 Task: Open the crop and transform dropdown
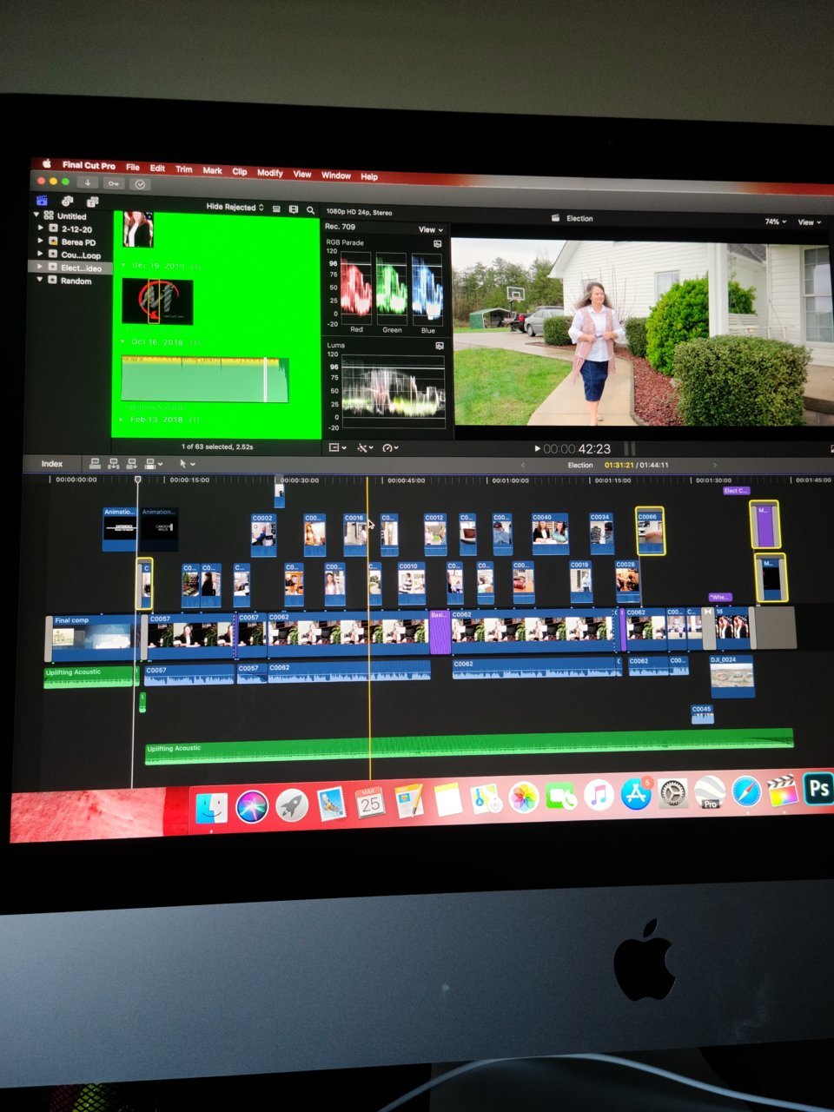(x=337, y=447)
